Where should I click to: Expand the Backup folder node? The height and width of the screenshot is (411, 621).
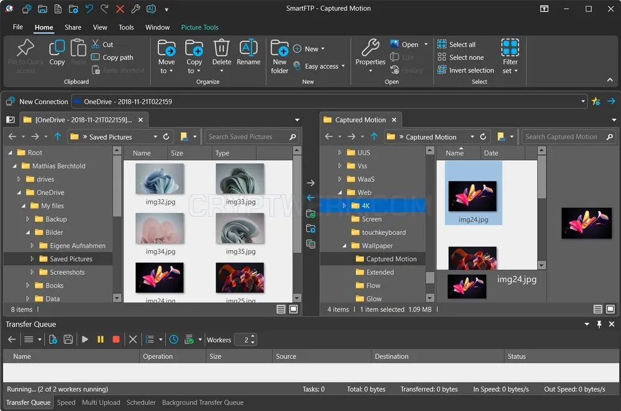[28, 219]
